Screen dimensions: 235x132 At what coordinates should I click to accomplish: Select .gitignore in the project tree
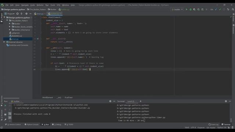(15, 33)
